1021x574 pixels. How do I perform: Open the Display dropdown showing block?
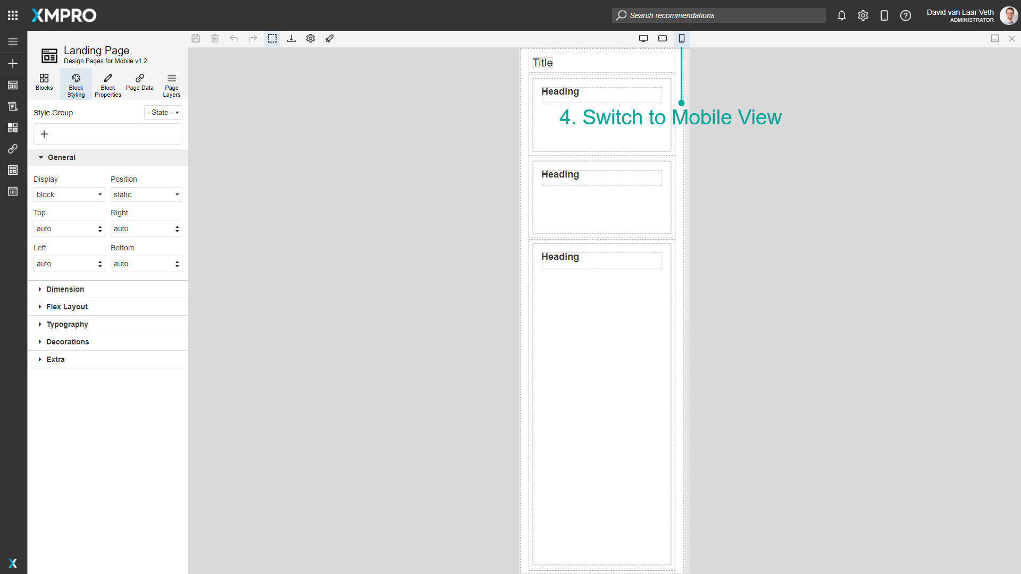(69, 195)
